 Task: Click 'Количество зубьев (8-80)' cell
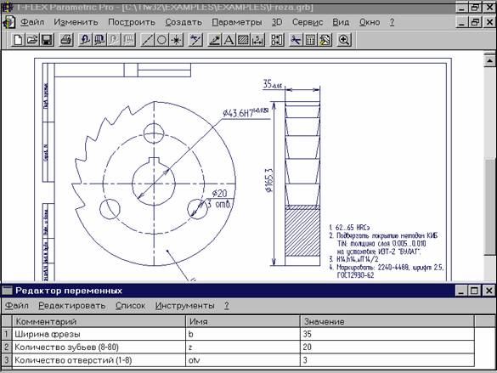click(99, 347)
